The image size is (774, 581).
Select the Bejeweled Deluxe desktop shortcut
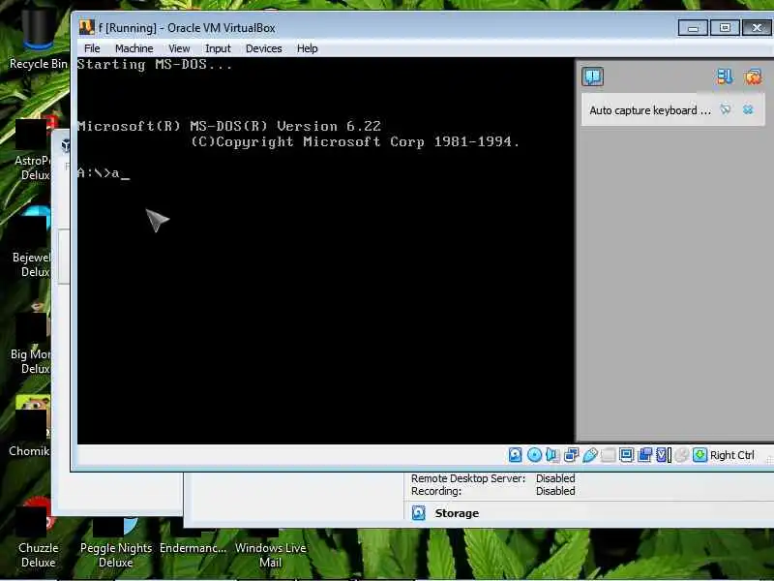click(x=32, y=242)
